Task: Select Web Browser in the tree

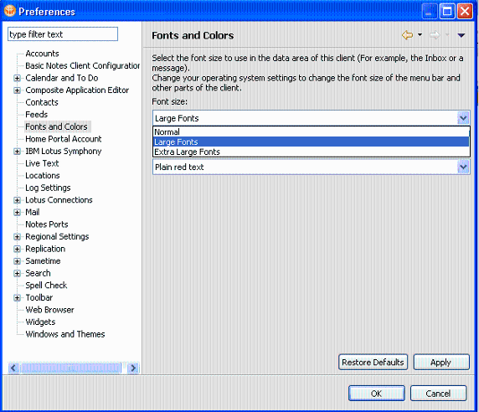Action: point(49,310)
